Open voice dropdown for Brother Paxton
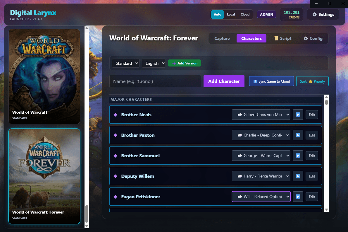 pos(261,135)
